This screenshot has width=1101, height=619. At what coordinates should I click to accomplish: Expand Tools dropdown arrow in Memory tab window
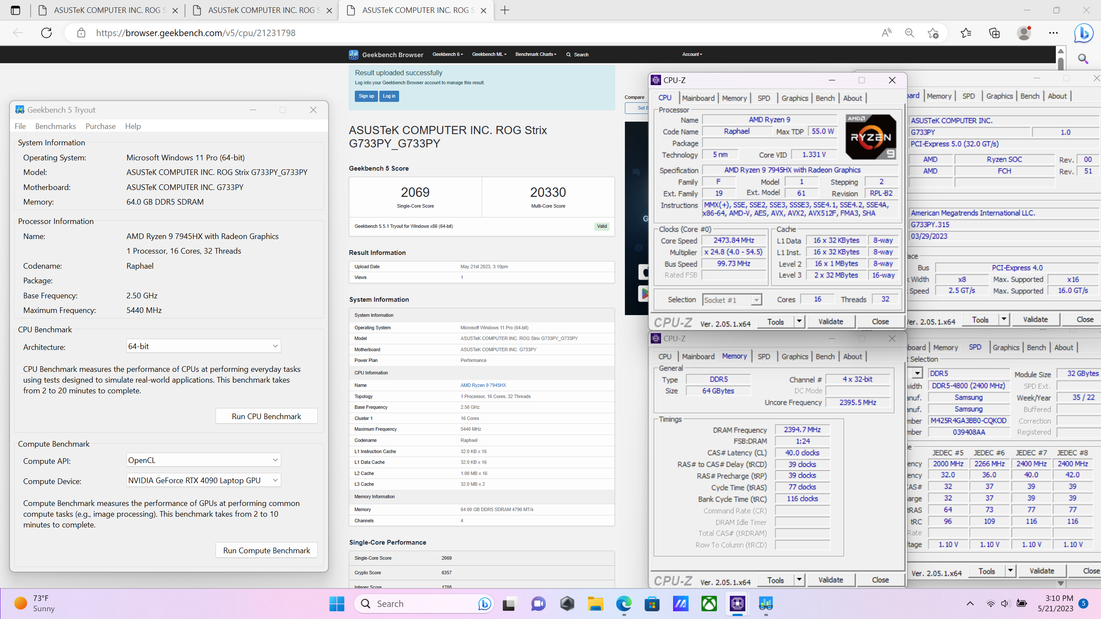point(799,580)
